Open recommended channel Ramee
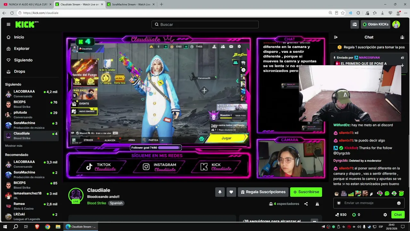The width and height of the screenshot is (410, 231). (31, 206)
